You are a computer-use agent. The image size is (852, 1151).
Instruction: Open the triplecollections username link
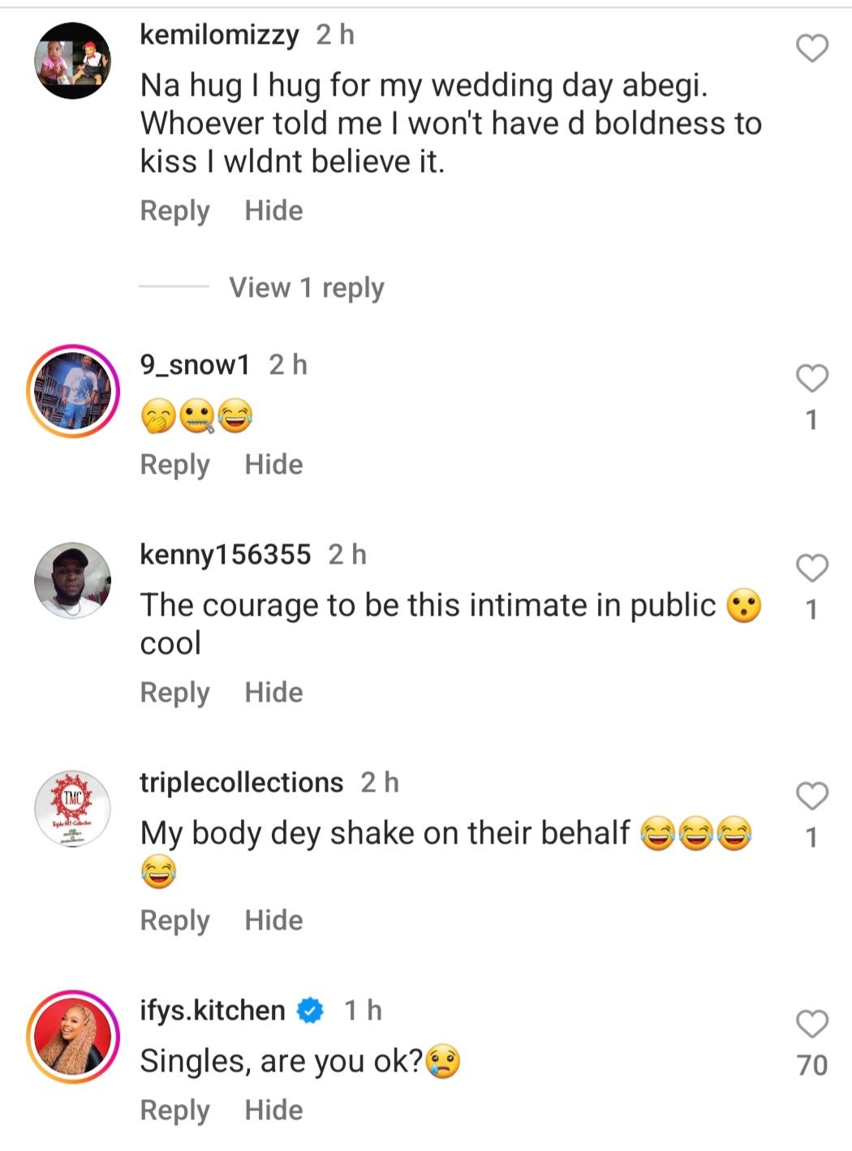[x=241, y=783]
